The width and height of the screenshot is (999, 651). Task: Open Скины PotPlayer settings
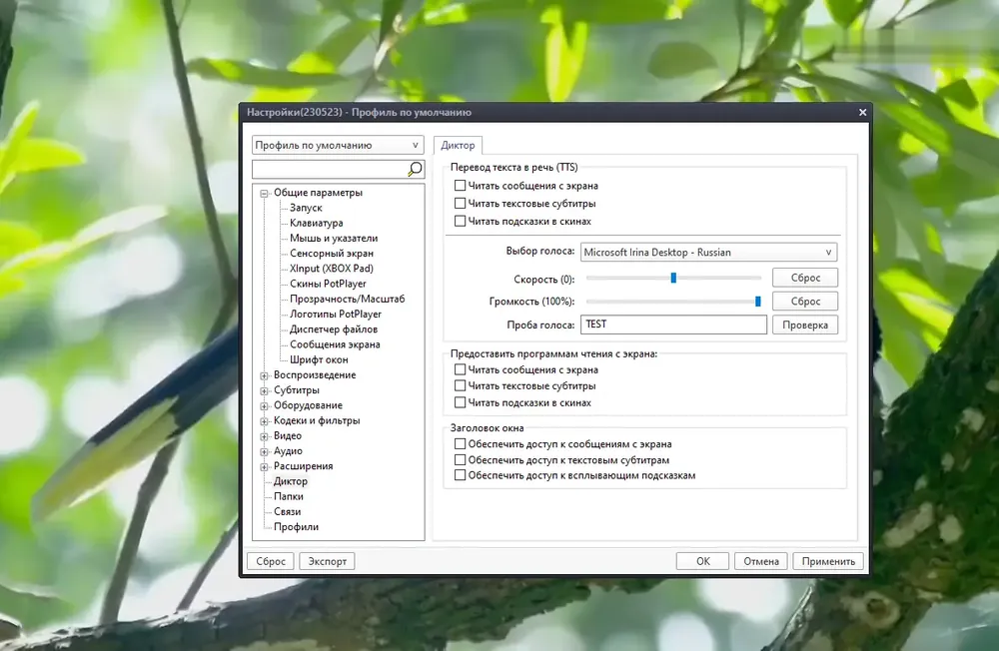(x=328, y=285)
